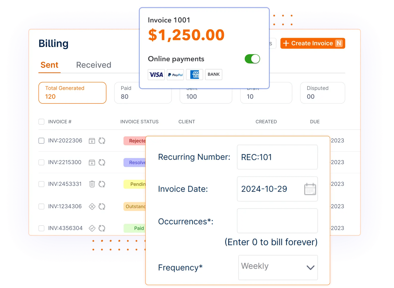
Task: Click download icon for INV:2022306
Action: pos(92,141)
